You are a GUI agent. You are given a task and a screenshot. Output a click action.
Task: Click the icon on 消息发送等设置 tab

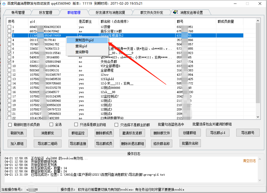pyautogui.click(x=175, y=12)
